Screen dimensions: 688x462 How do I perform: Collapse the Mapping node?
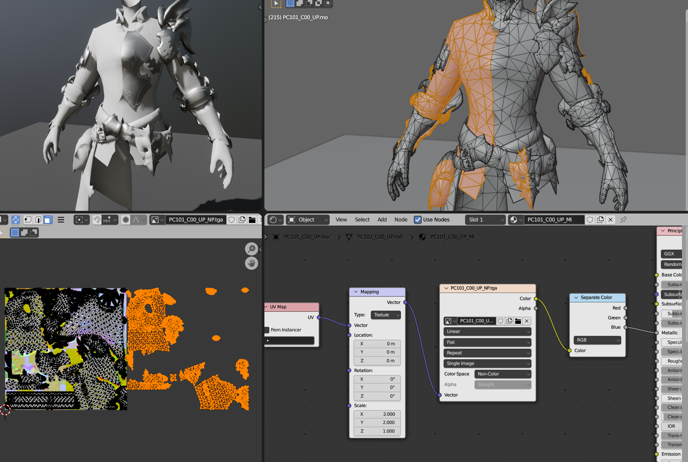[356, 292]
